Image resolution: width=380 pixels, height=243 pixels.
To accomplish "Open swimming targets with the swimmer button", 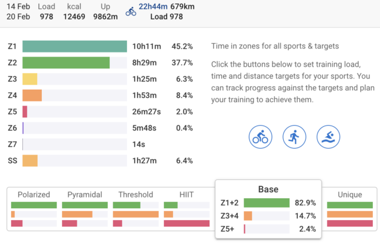I will pos(328,137).
